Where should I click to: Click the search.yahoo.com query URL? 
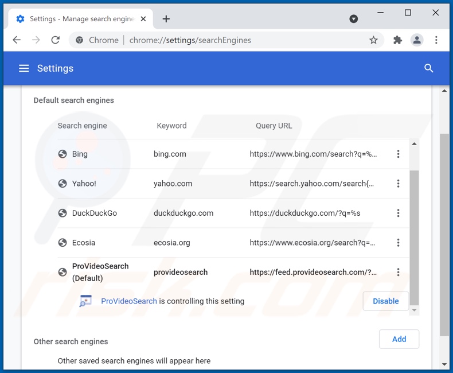312,184
